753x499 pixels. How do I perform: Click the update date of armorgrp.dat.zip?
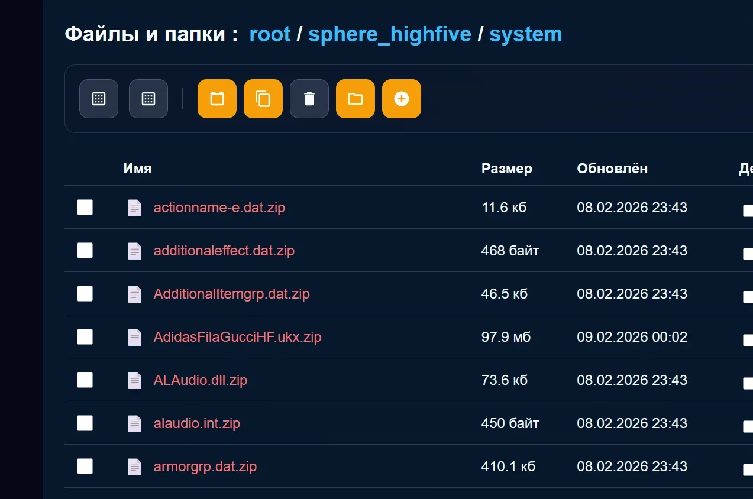pos(632,466)
